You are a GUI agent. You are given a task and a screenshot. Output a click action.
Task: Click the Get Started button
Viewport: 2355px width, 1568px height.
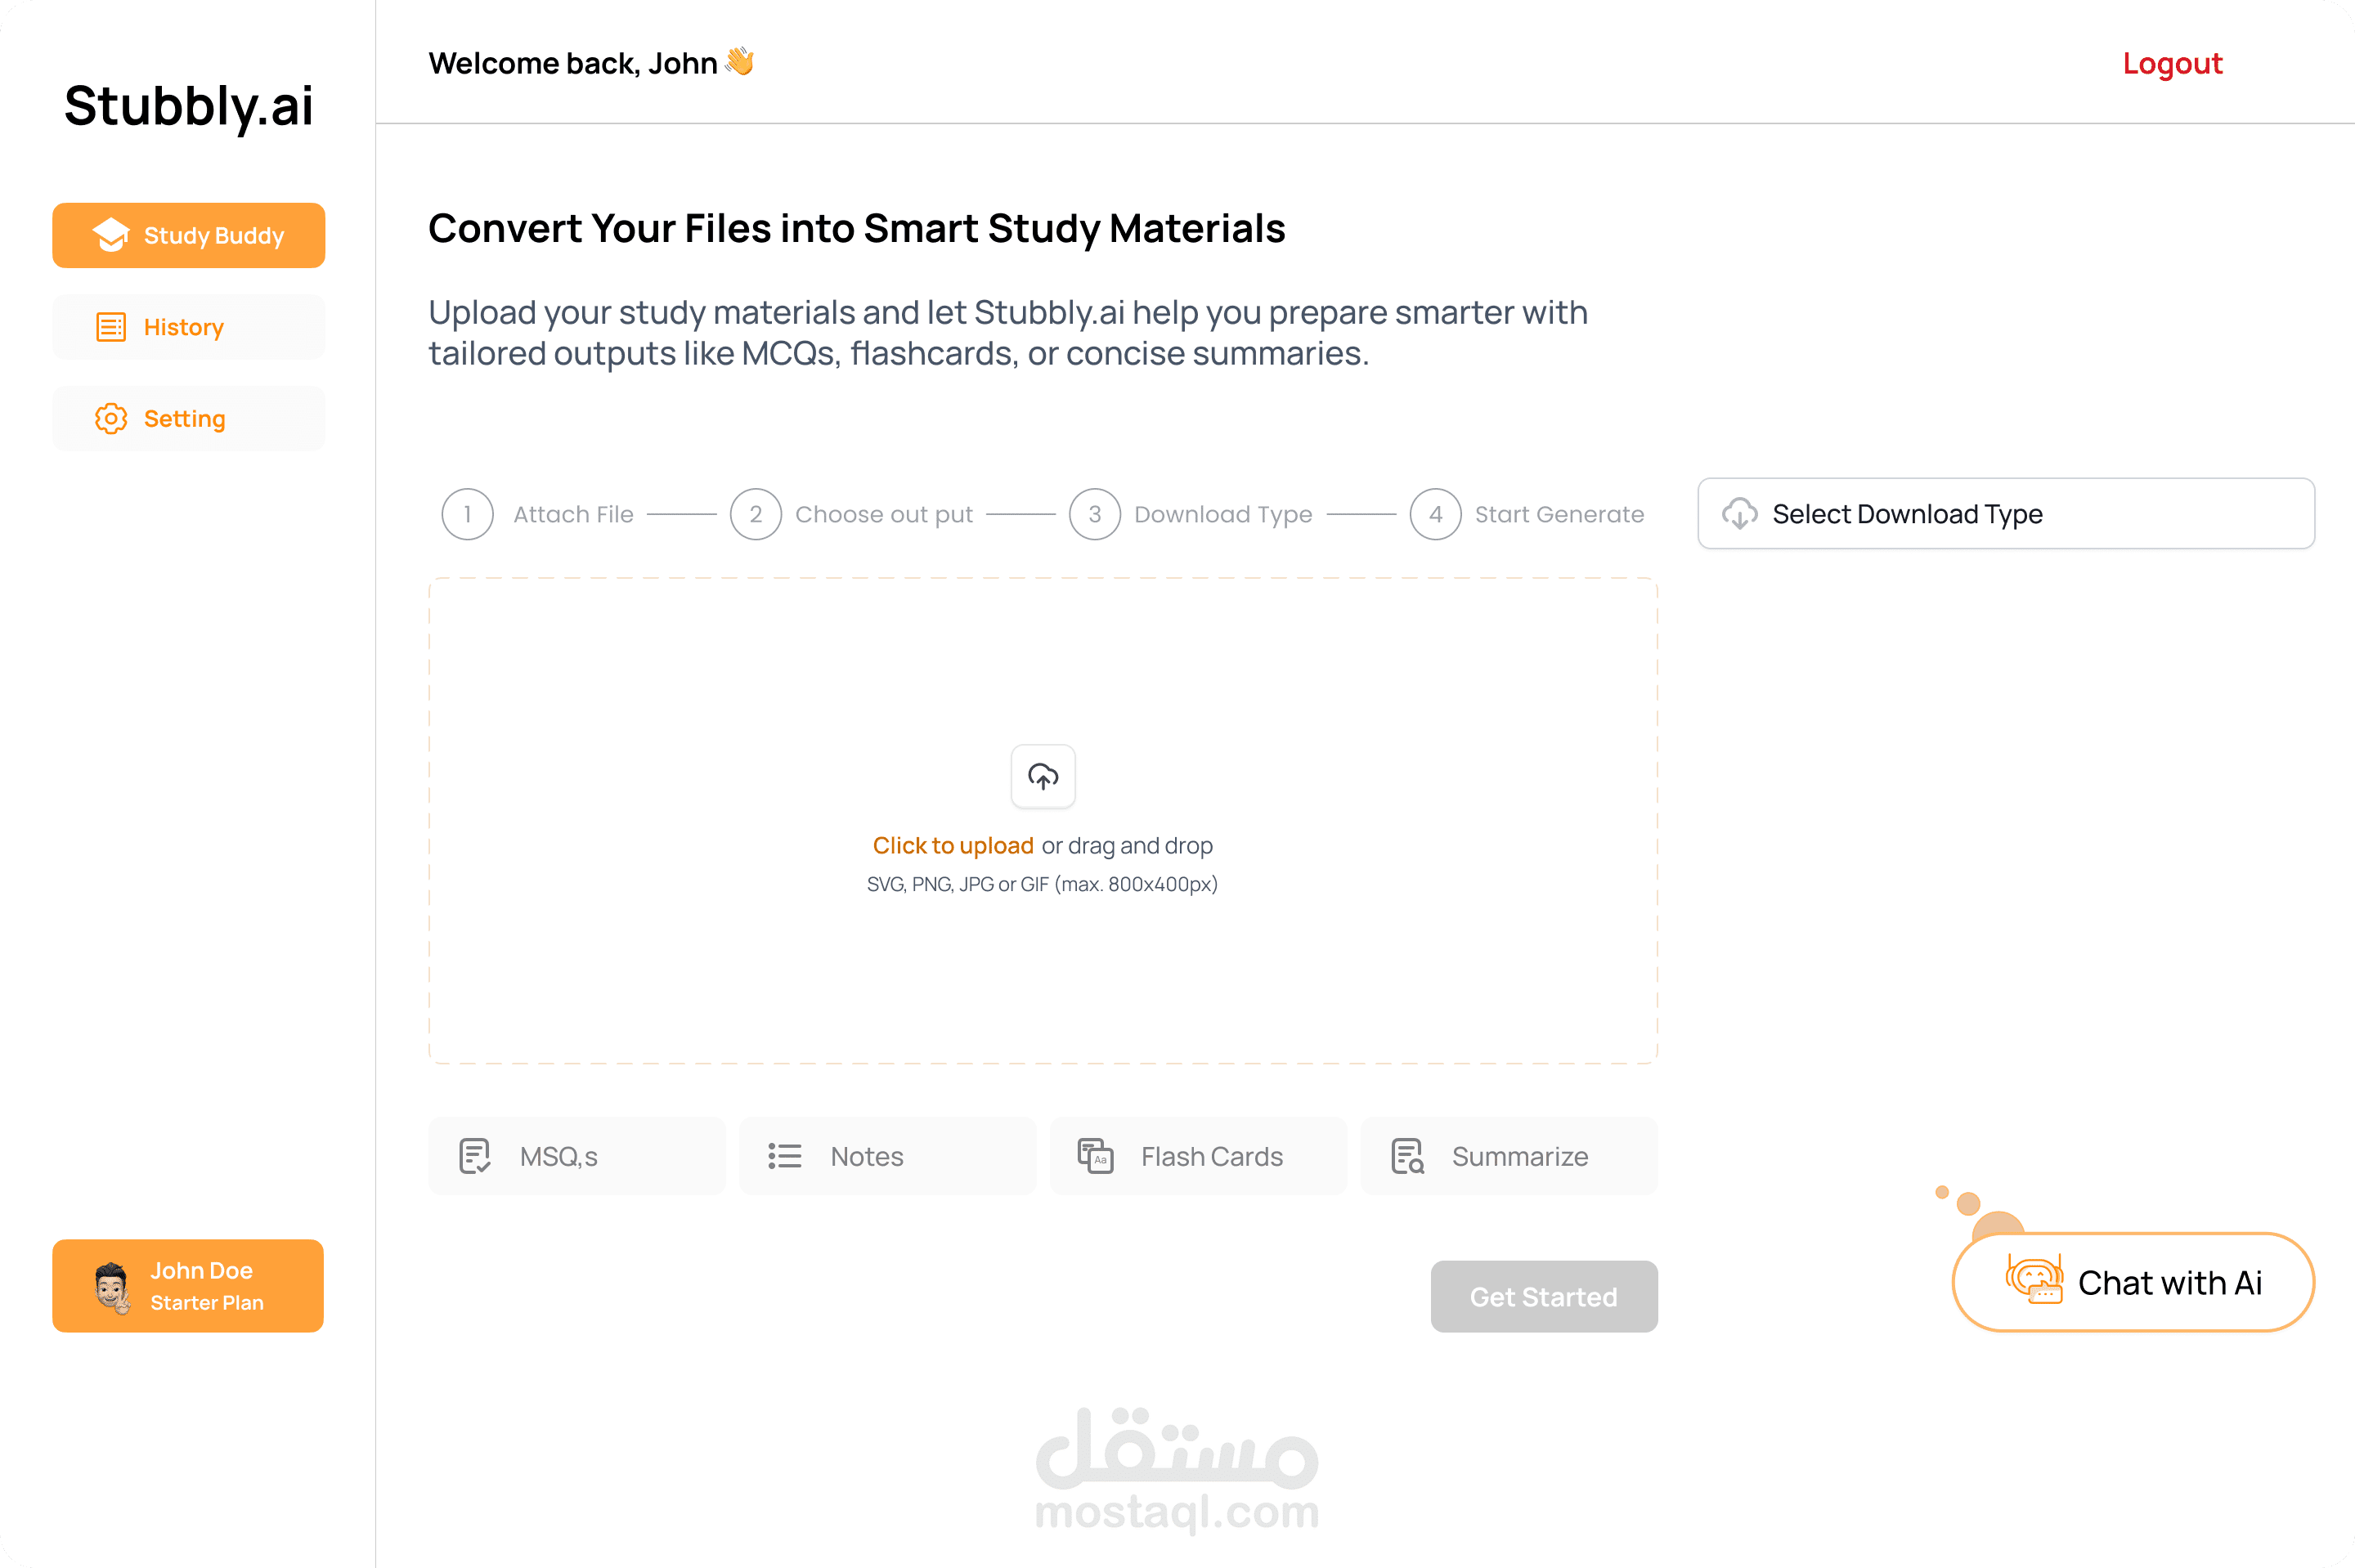tap(1544, 1296)
